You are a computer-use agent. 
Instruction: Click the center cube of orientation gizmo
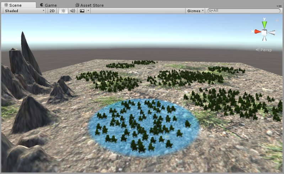coord(264,32)
